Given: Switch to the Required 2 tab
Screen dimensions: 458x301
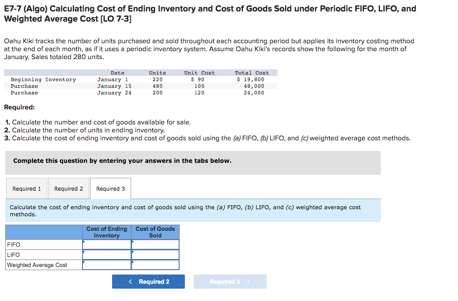Looking at the screenshot, I should [68, 188].
